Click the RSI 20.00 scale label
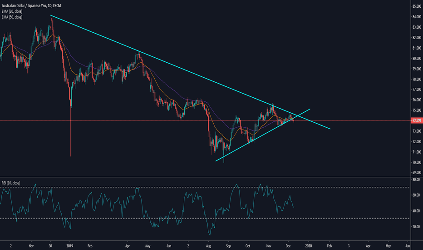Screen dimensions: 423x250 416,227
